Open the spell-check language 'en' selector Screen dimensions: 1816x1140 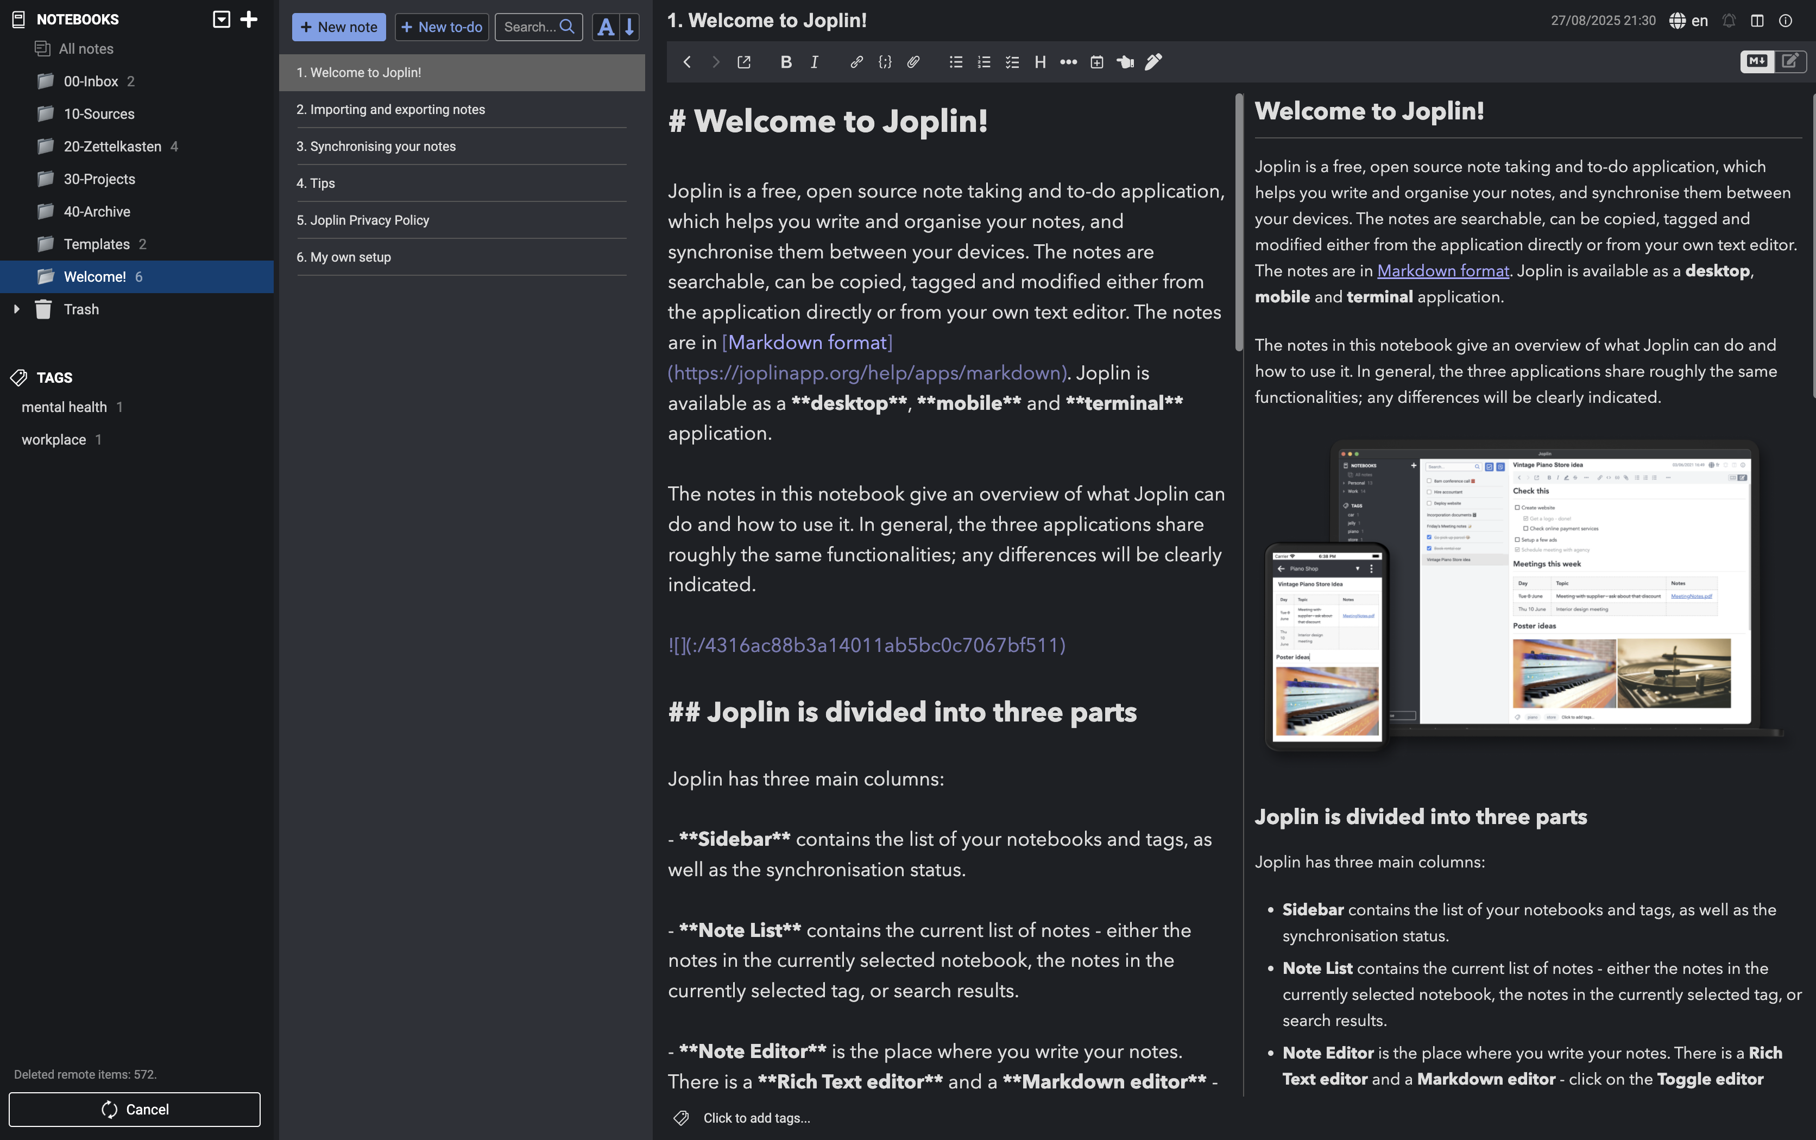click(1688, 21)
